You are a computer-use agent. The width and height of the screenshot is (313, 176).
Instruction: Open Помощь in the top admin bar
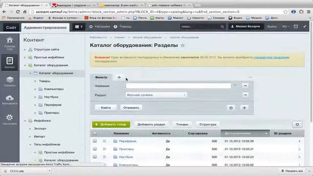(123, 26)
